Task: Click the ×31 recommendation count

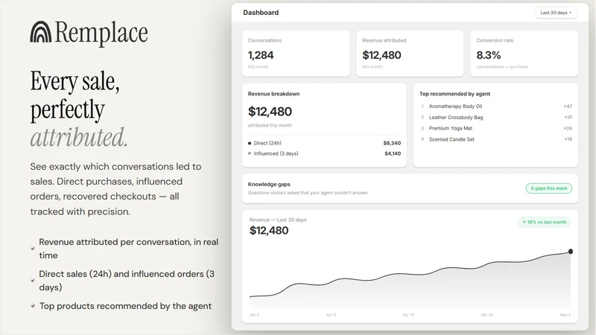Action: pos(568,118)
